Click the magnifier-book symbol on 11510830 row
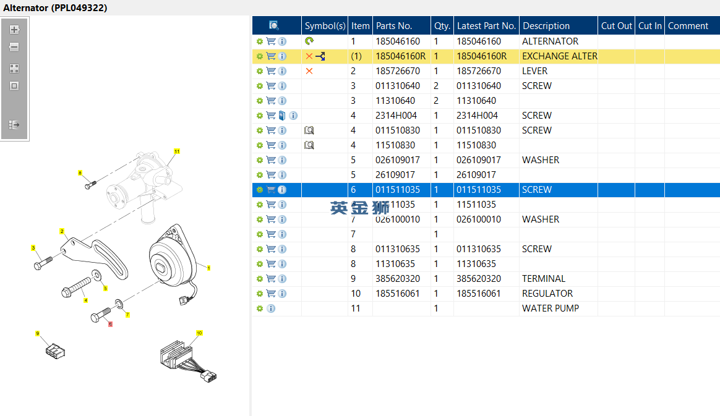The width and height of the screenshot is (720, 416). click(x=309, y=145)
